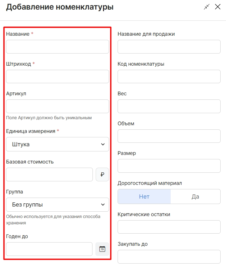The width and height of the screenshot is (226, 269).
Task: Open the calendar picker for Годен до
Action: 102,249
